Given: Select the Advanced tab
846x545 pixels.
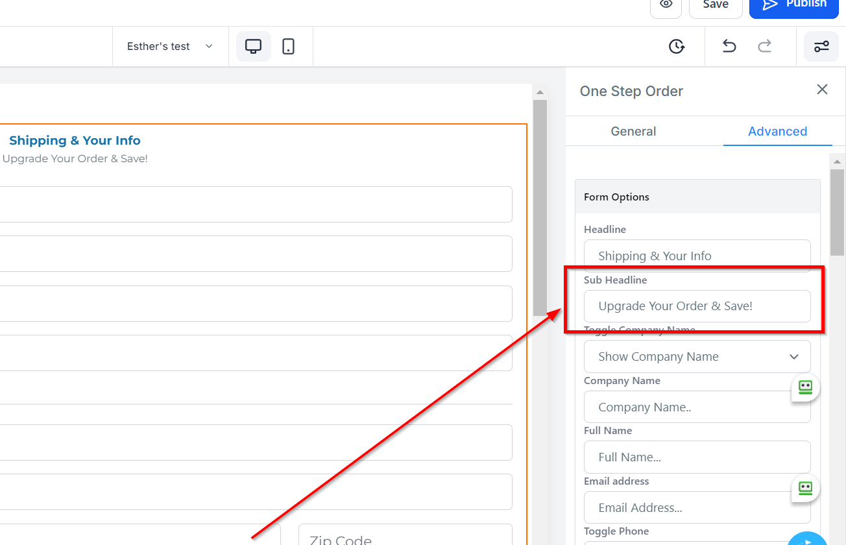Looking at the screenshot, I should 777,131.
